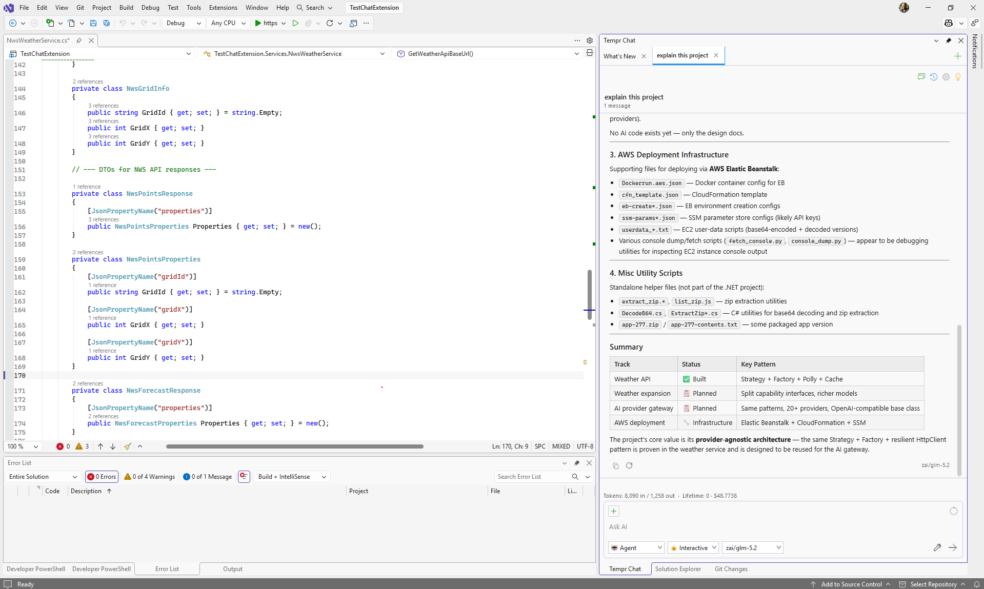Click the Tempr Chat panel pin icon
The width and height of the screenshot is (984, 589).
point(949,40)
